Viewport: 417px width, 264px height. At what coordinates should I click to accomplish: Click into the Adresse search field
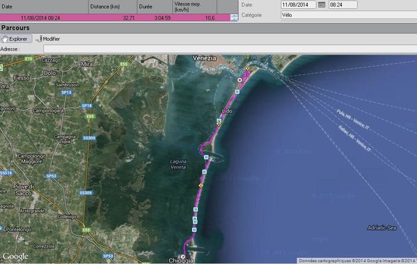point(230,49)
